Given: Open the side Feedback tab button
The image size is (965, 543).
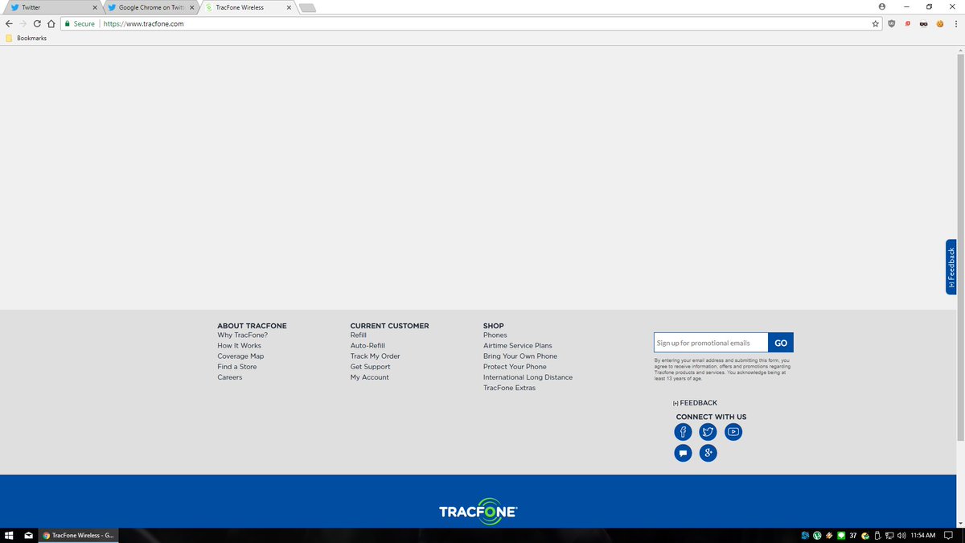Looking at the screenshot, I should tap(951, 267).
